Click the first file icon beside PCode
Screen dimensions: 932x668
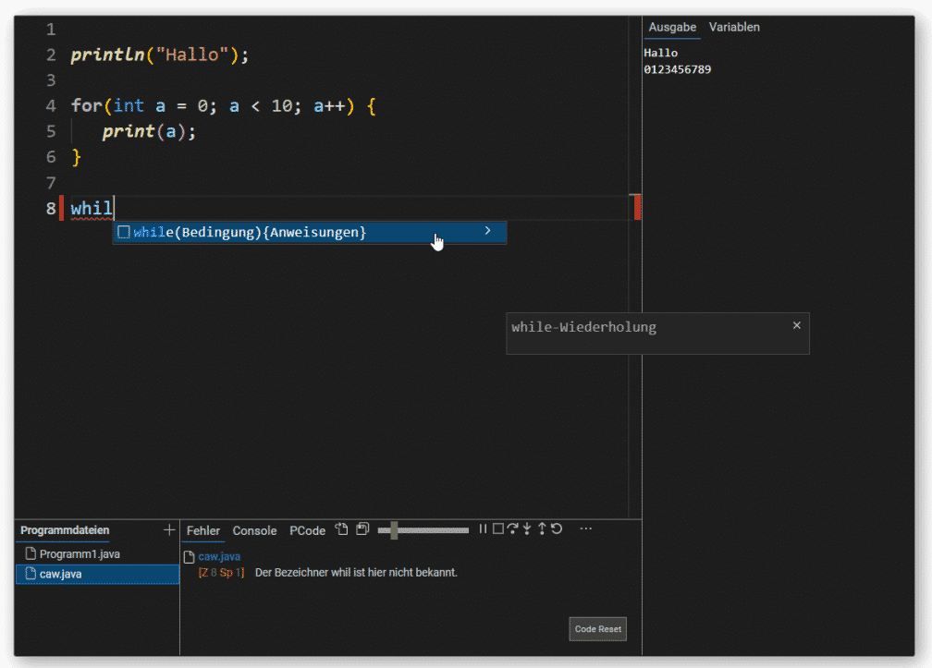341,529
